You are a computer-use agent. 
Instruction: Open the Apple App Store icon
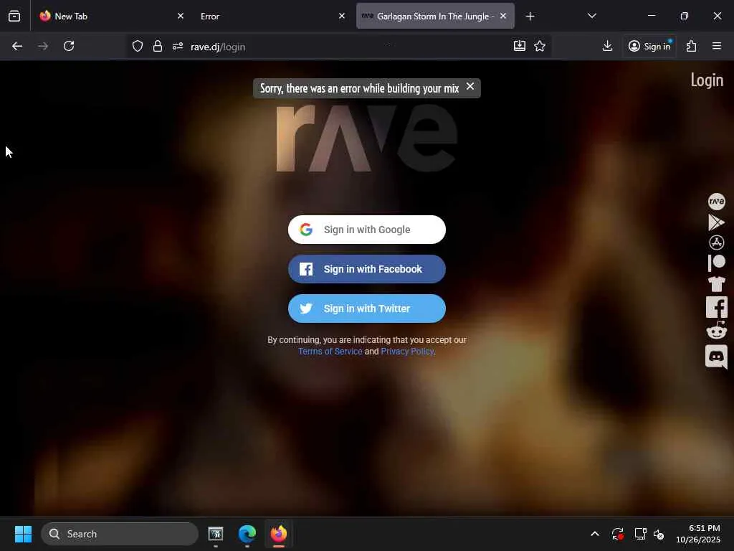[x=716, y=242]
